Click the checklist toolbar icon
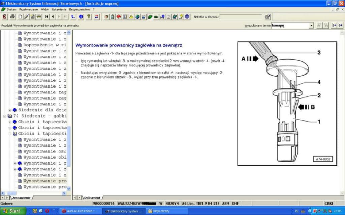The height and width of the screenshot is (215, 345). [168, 17]
